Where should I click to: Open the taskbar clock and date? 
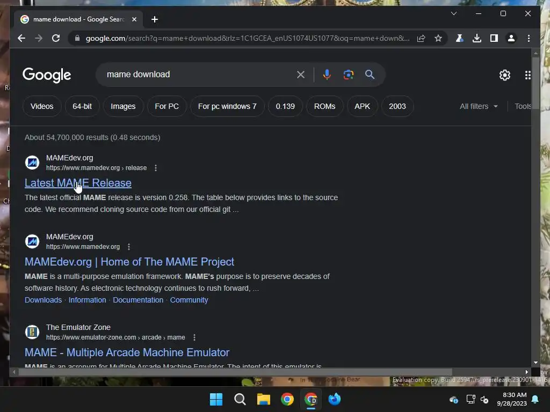[x=512, y=399]
